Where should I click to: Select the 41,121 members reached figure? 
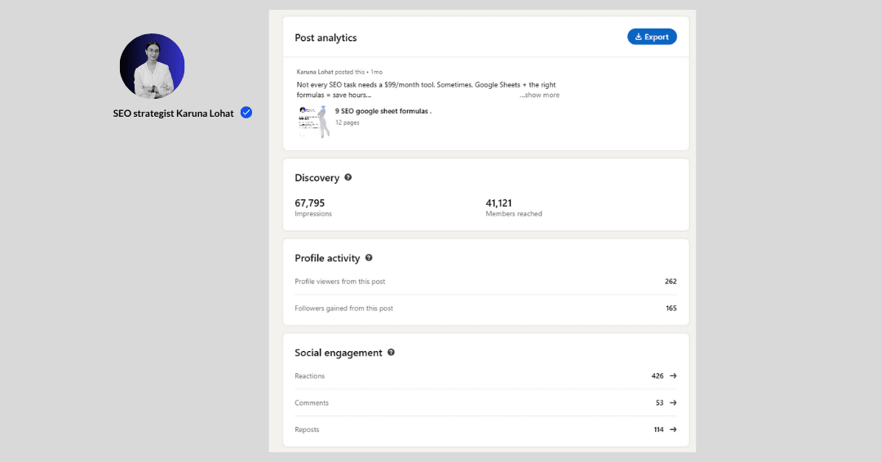click(498, 202)
